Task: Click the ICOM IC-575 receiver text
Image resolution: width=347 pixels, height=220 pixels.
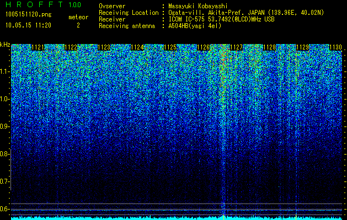Action: click(x=221, y=19)
